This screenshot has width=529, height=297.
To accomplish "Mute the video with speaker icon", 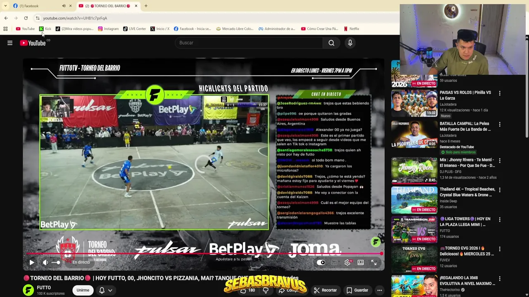I will (45, 262).
